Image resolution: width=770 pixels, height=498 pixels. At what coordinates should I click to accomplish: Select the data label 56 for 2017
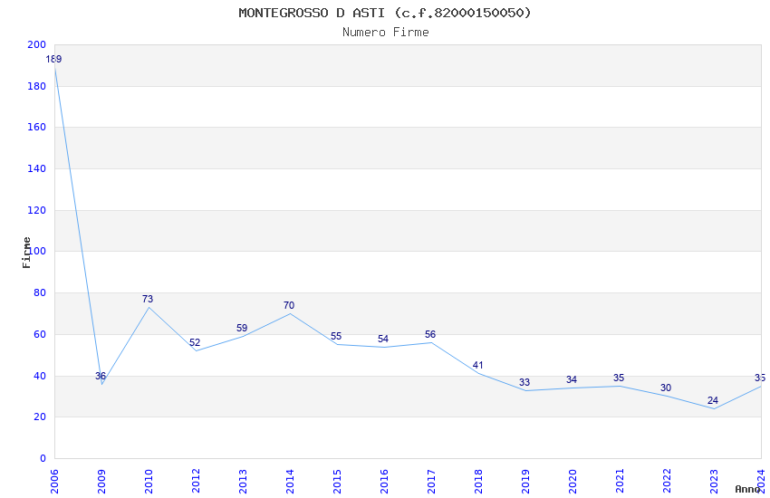point(430,334)
